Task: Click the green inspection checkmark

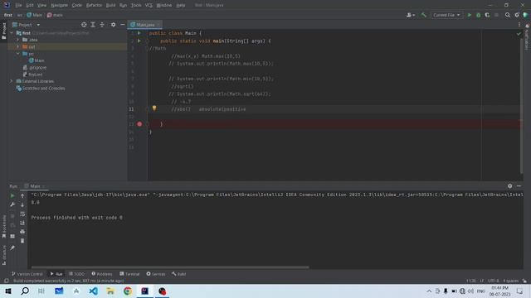Action: tap(519, 33)
